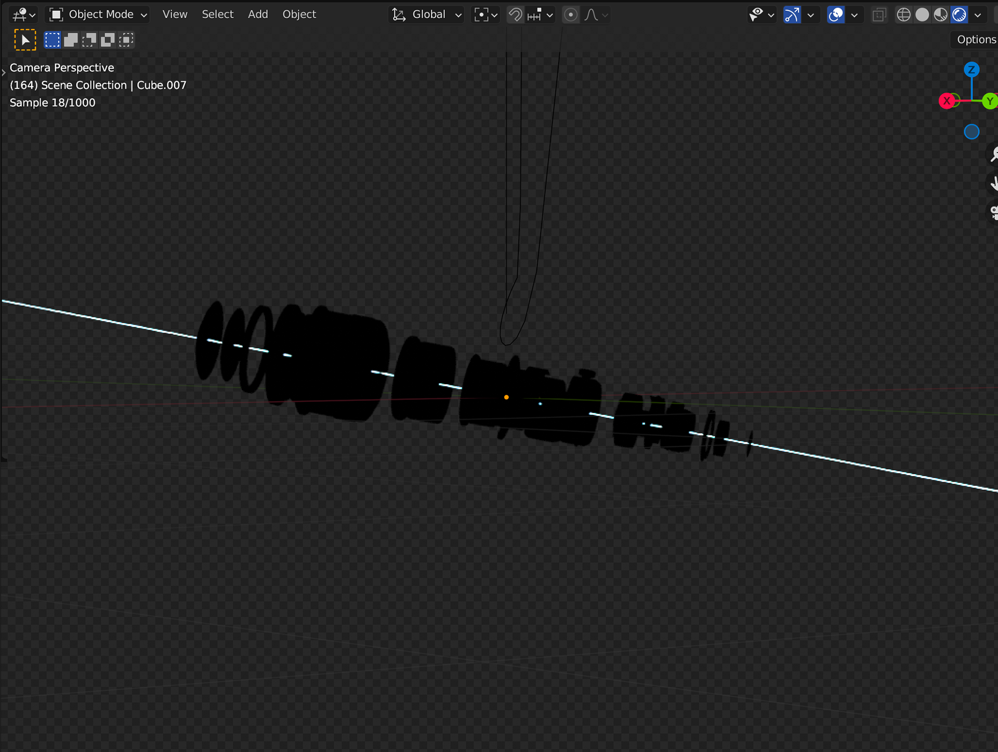Choose the set new selection mode
The width and height of the screenshot is (998, 752).
[x=52, y=40]
